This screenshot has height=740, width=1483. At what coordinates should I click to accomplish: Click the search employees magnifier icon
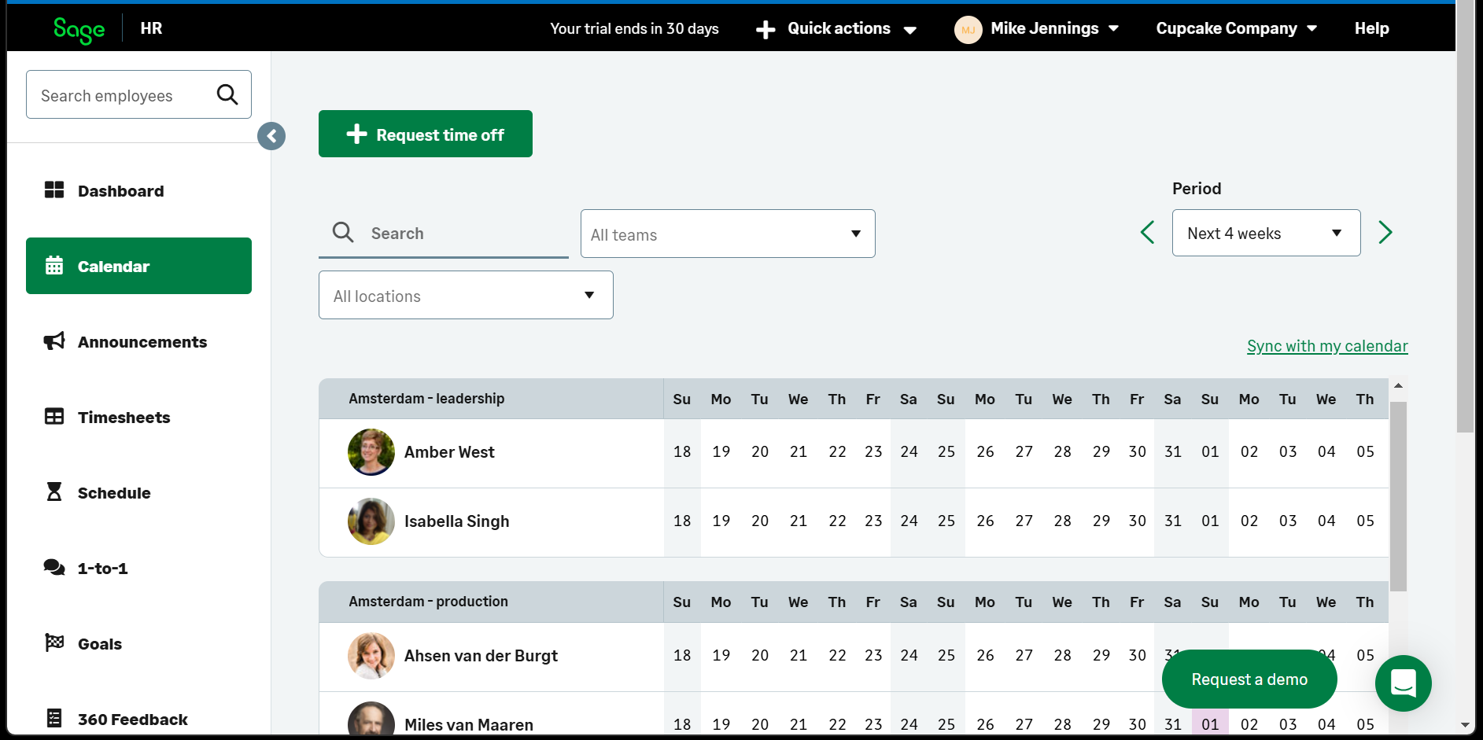227,95
